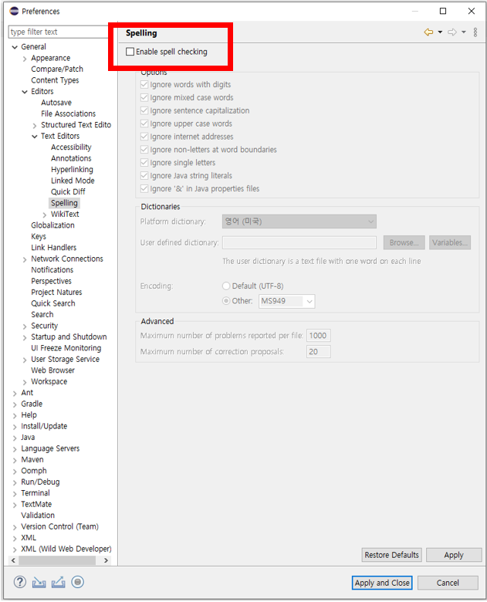Select Accessibility preference page
Image resolution: width=487 pixels, height=602 pixels.
[71, 147]
